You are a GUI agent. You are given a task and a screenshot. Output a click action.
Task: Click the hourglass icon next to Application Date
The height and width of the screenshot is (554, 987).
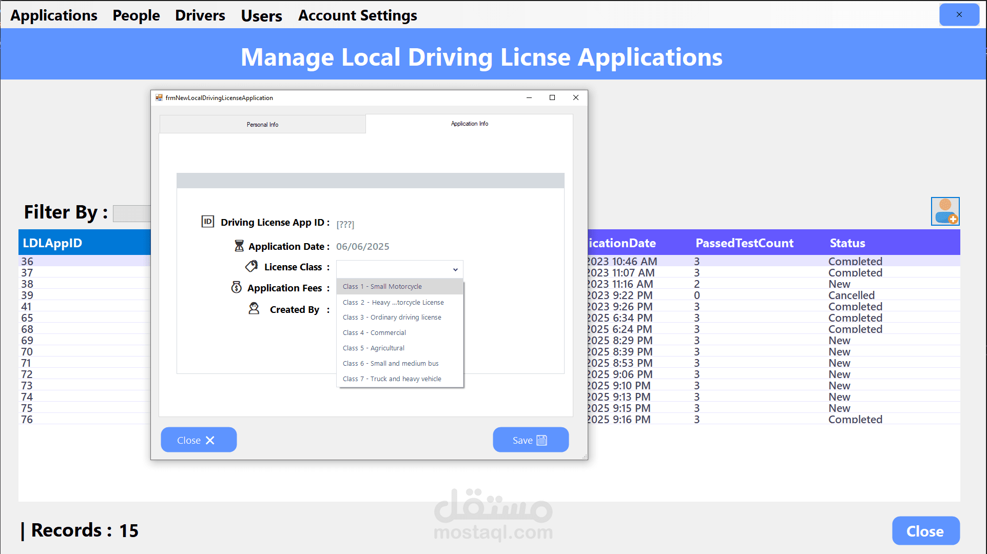pos(239,246)
